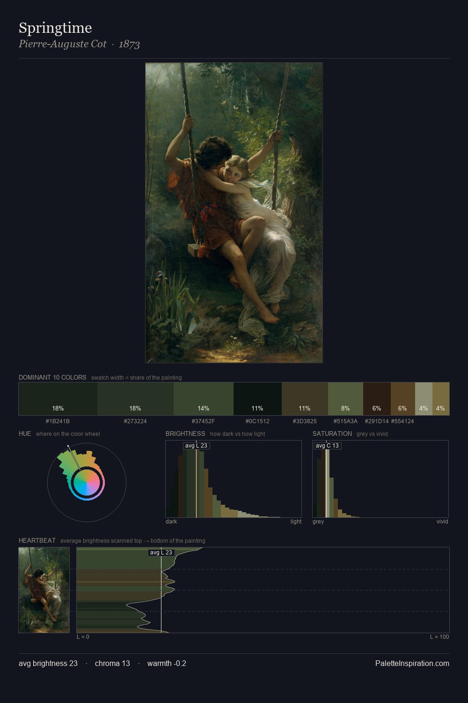Click the hex label #273224
The image size is (468, 703).
(135, 421)
